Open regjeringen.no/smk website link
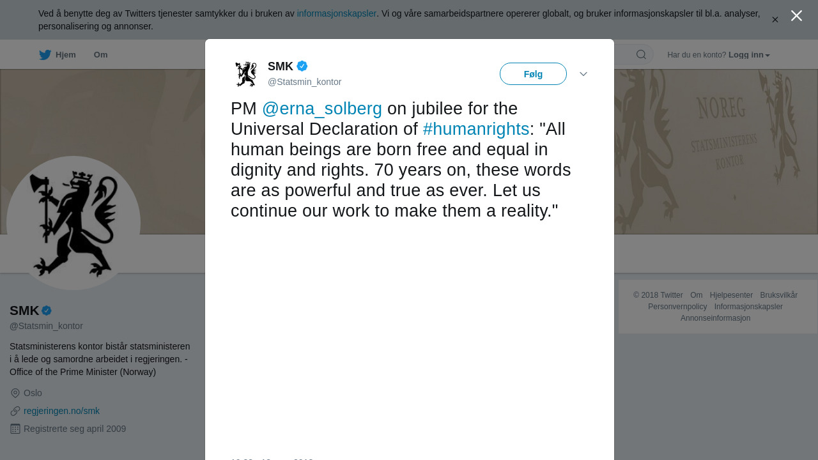Screen dimensions: 818x460 coord(61,411)
